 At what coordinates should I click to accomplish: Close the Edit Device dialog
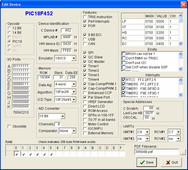coord(183,4)
